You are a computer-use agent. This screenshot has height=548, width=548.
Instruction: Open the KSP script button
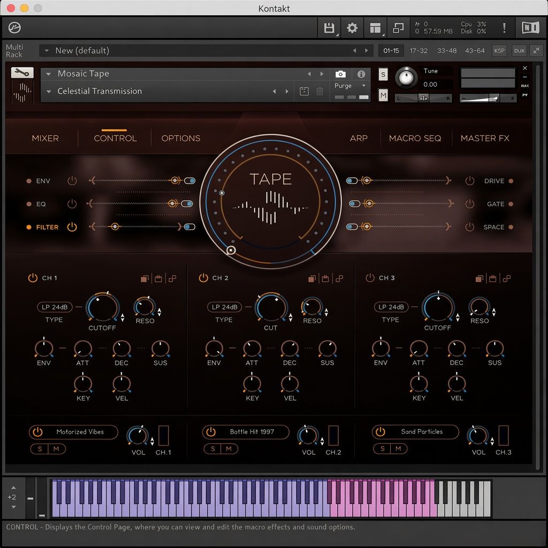tap(499, 51)
